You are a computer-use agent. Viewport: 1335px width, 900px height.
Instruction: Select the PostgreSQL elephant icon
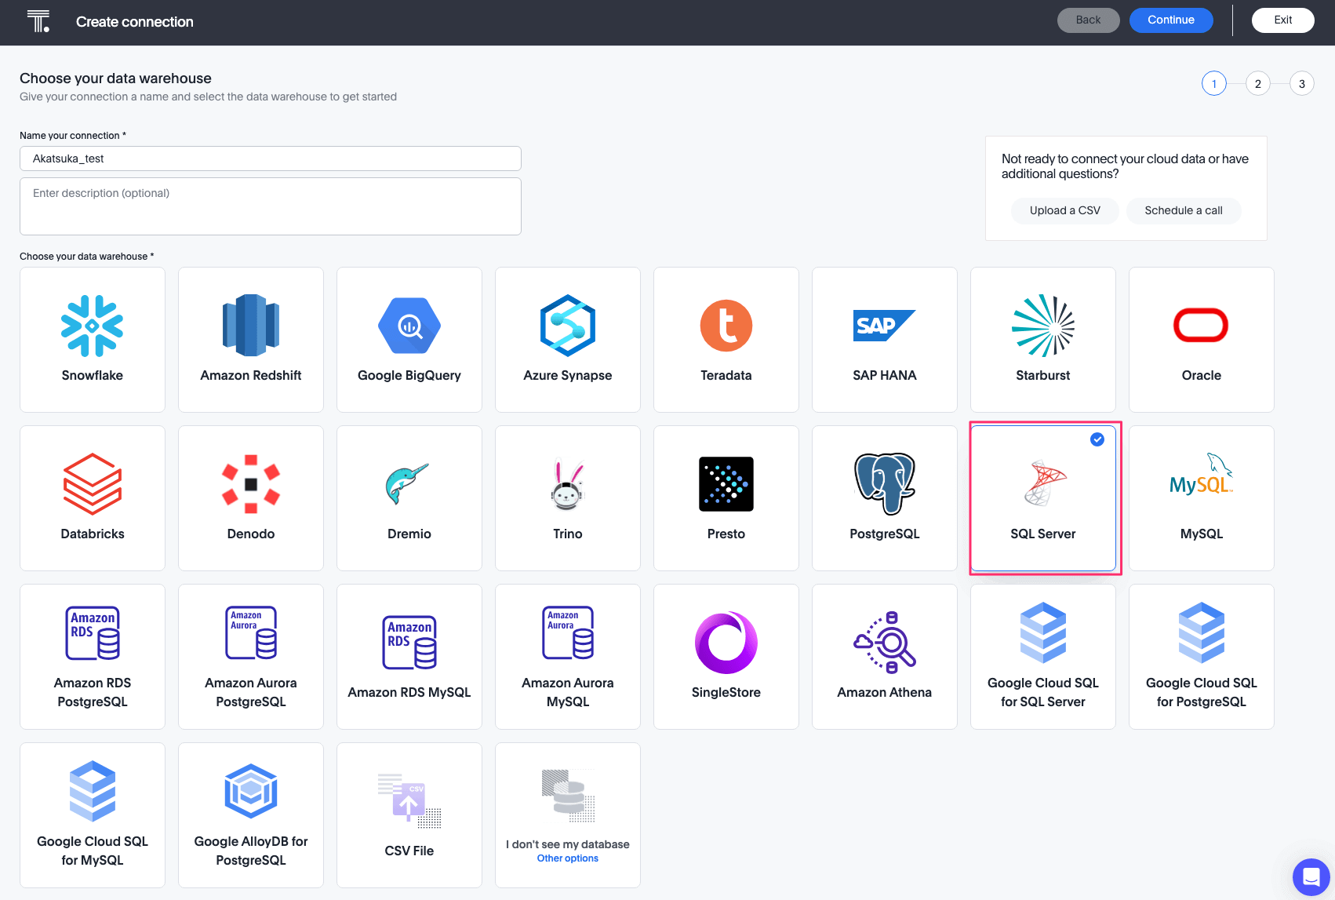(x=885, y=484)
